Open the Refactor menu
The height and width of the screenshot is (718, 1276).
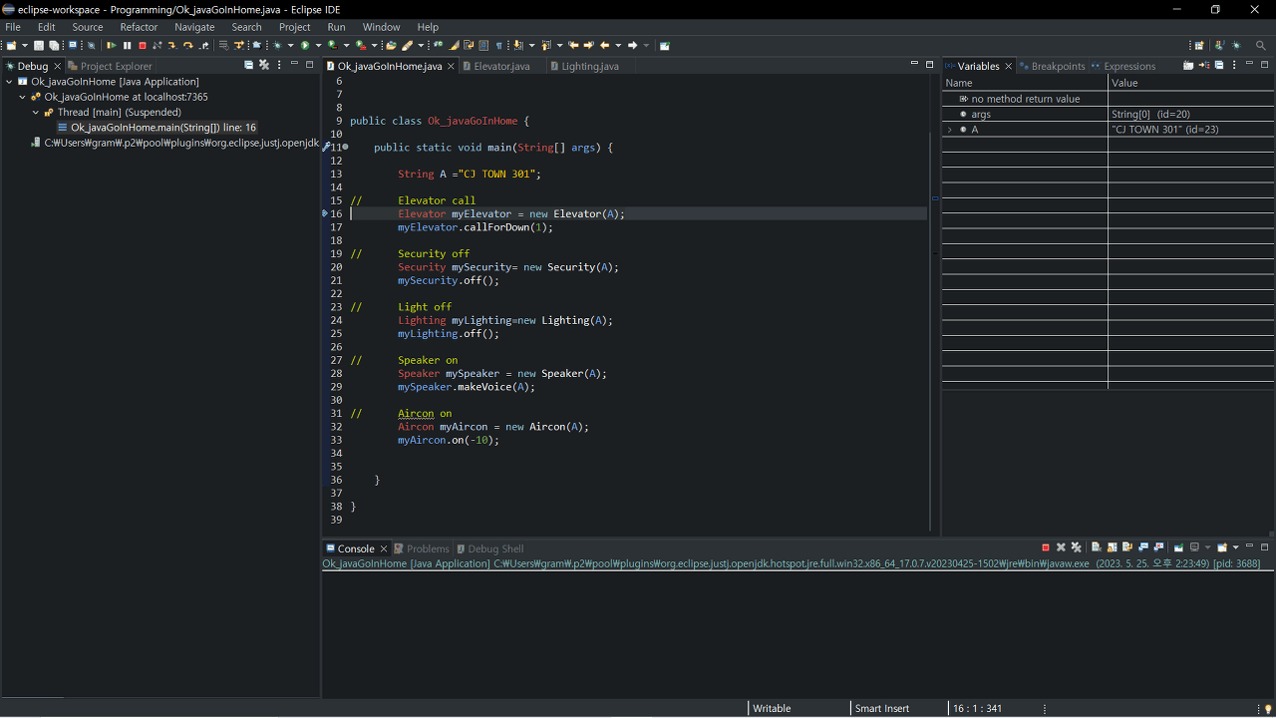[139, 27]
